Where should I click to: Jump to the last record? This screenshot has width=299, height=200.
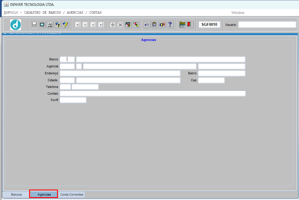pyautogui.click(x=101, y=25)
